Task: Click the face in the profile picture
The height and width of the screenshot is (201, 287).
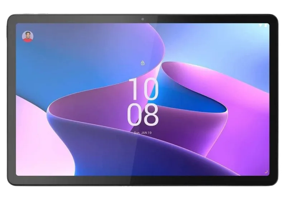Action: tap(28, 35)
